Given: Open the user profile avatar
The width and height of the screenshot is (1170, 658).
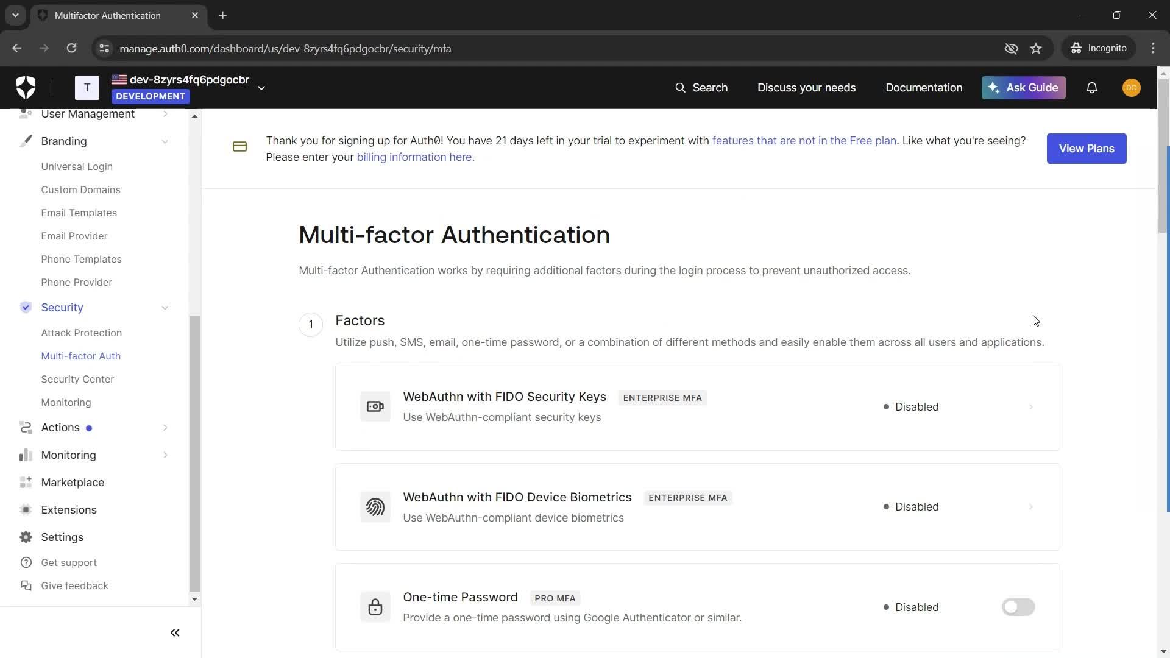Looking at the screenshot, I should [x=1131, y=88].
